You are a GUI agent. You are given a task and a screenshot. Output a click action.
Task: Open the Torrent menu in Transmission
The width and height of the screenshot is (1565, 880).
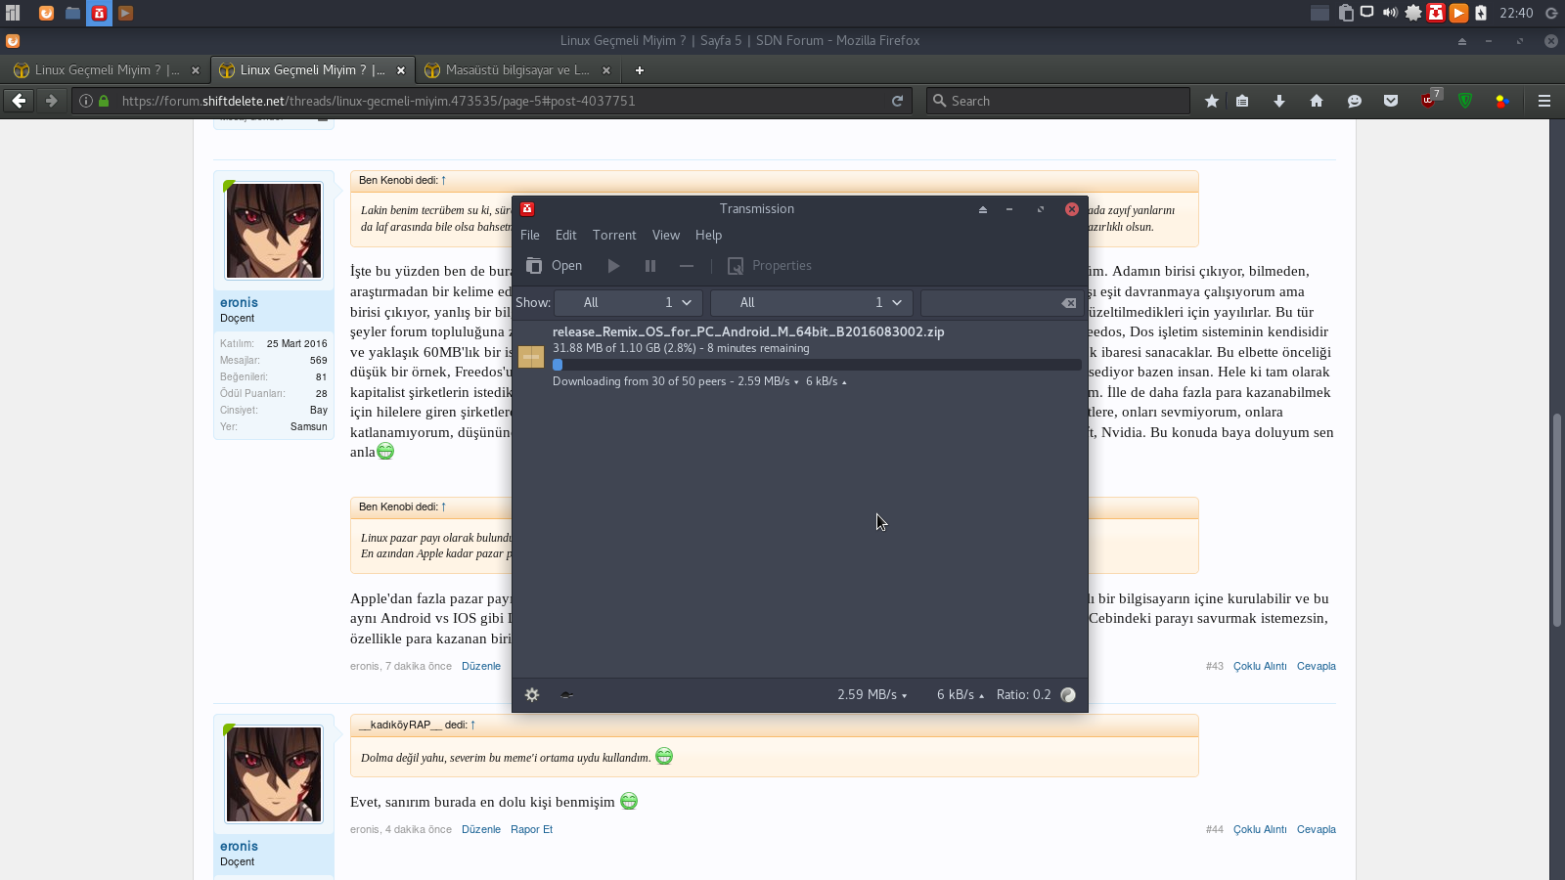pos(614,236)
